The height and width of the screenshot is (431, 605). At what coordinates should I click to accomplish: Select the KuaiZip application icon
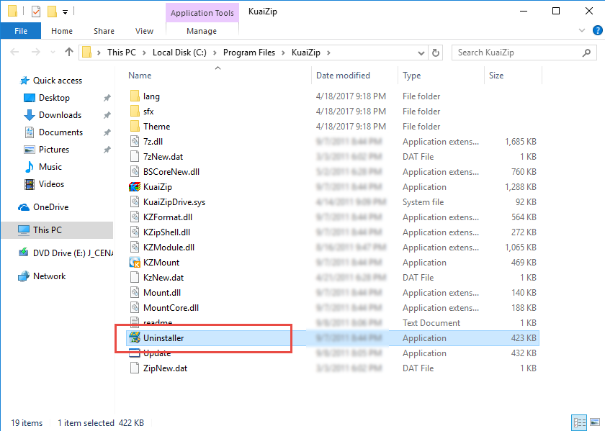coord(135,187)
